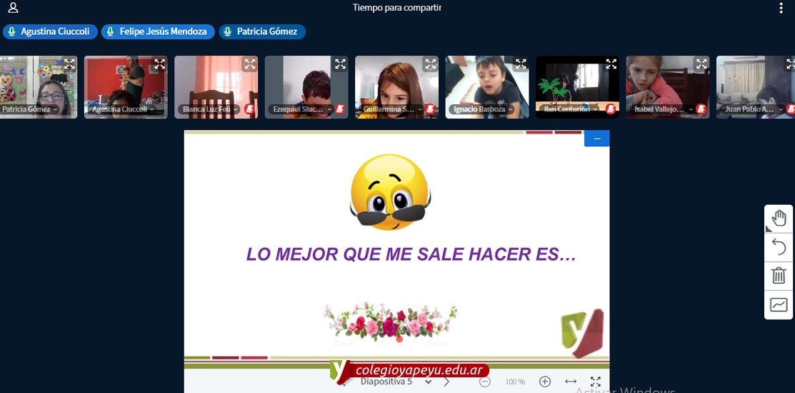Zoom out on the presentation slide
The image size is (795, 393).
click(x=485, y=382)
